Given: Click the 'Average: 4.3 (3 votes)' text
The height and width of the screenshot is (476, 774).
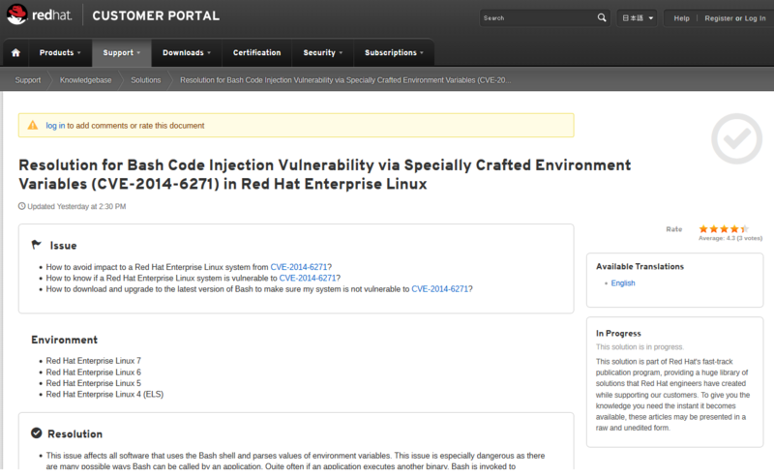Looking at the screenshot, I should (x=730, y=238).
